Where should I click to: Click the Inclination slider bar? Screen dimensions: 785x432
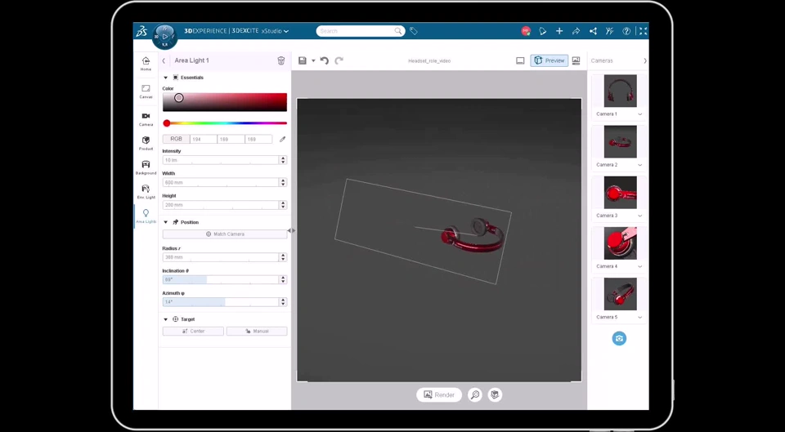pos(221,279)
